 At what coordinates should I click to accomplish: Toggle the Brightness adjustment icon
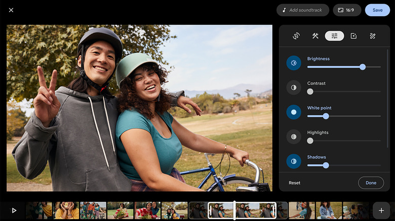[x=294, y=63]
